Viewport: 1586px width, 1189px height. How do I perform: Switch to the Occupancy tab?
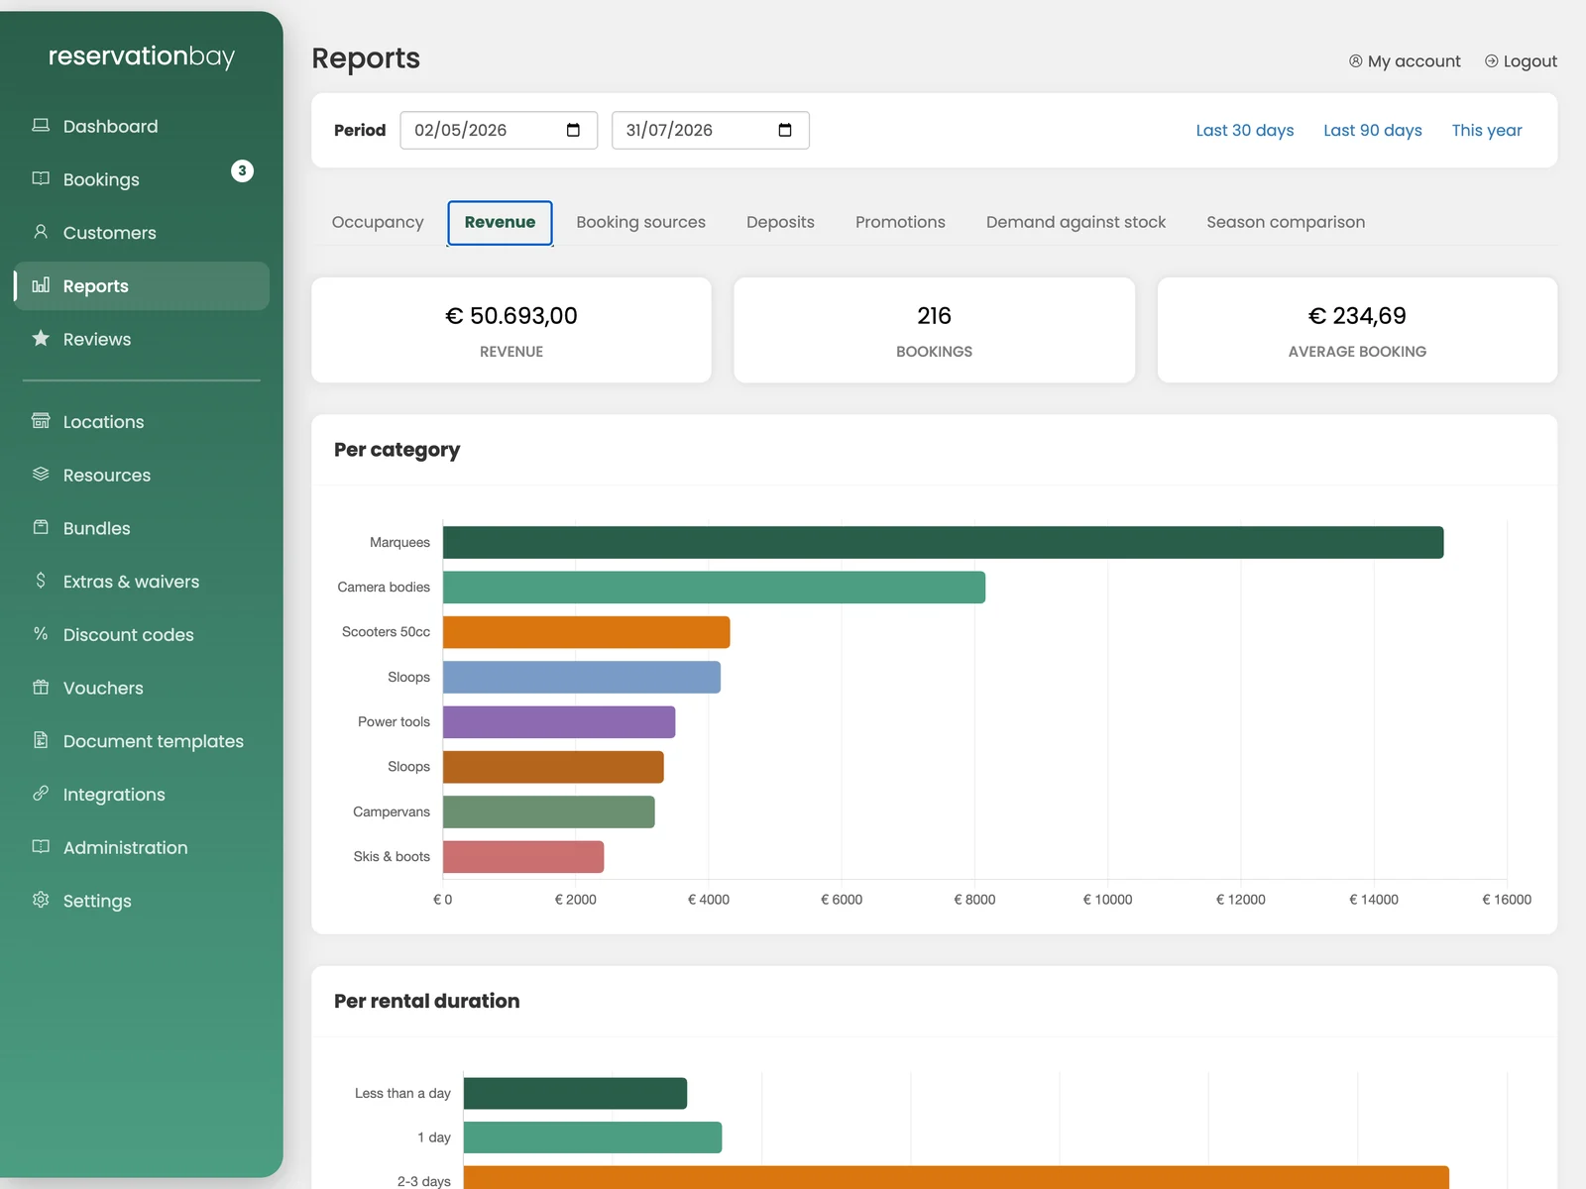[x=378, y=222]
